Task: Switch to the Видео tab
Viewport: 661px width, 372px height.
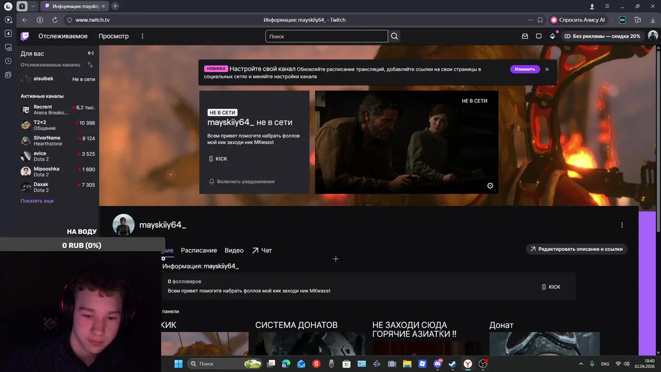Action: 234,250
